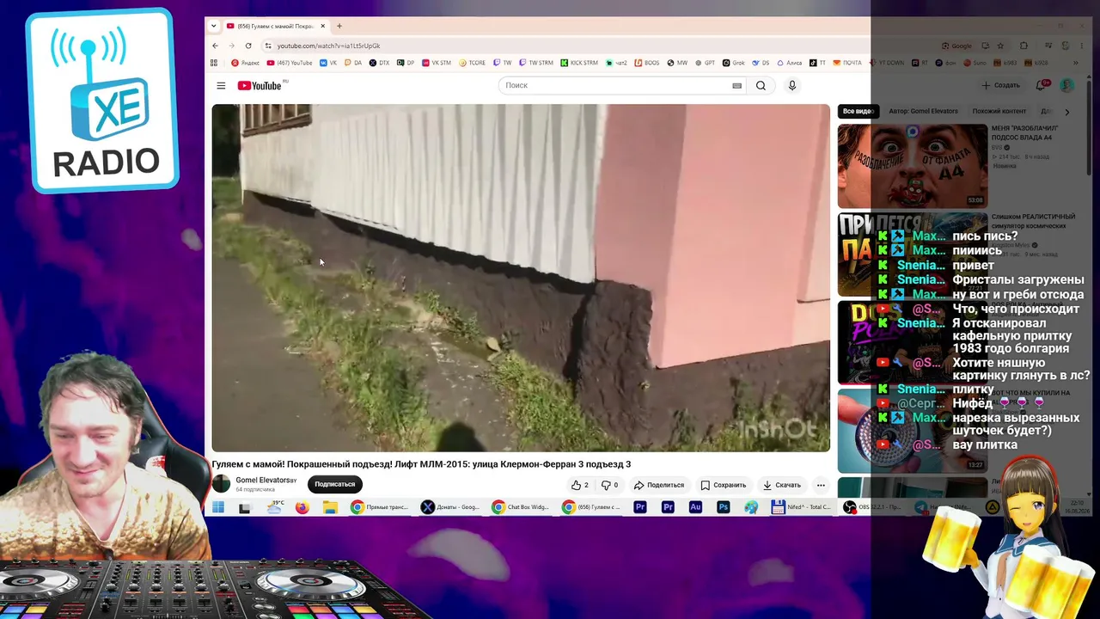Start voice search with microphone icon

(792, 85)
